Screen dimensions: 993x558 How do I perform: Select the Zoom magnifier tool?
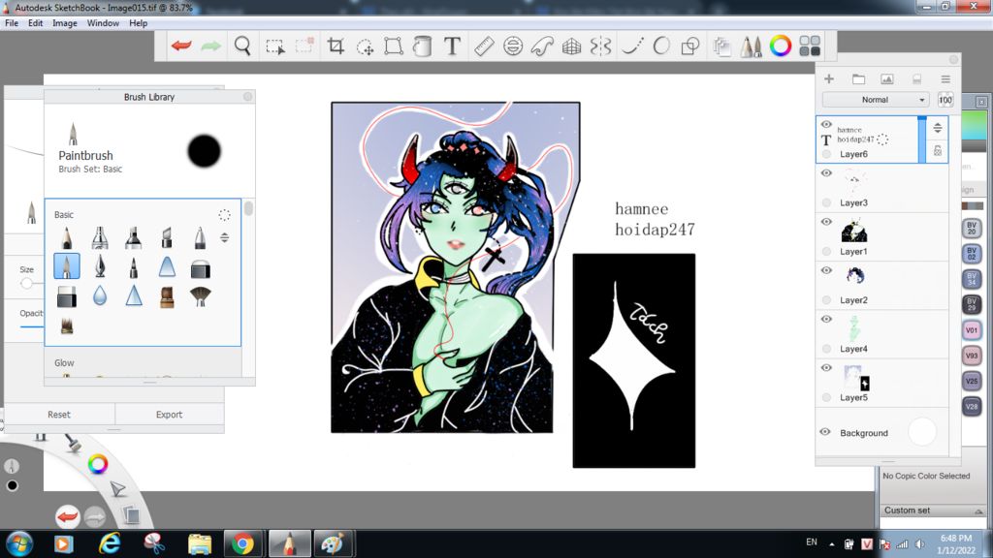[x=241, y=46]
